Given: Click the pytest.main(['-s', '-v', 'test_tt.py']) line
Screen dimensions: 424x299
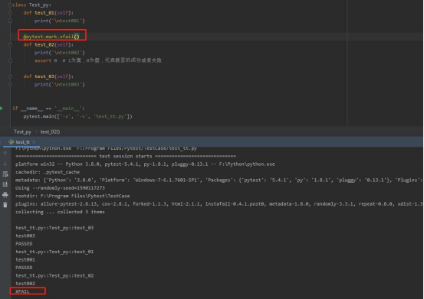Looking at the screenshot, I should (x=78, y=116).
